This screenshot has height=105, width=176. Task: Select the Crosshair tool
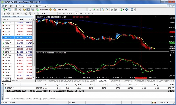pos(8,13)
